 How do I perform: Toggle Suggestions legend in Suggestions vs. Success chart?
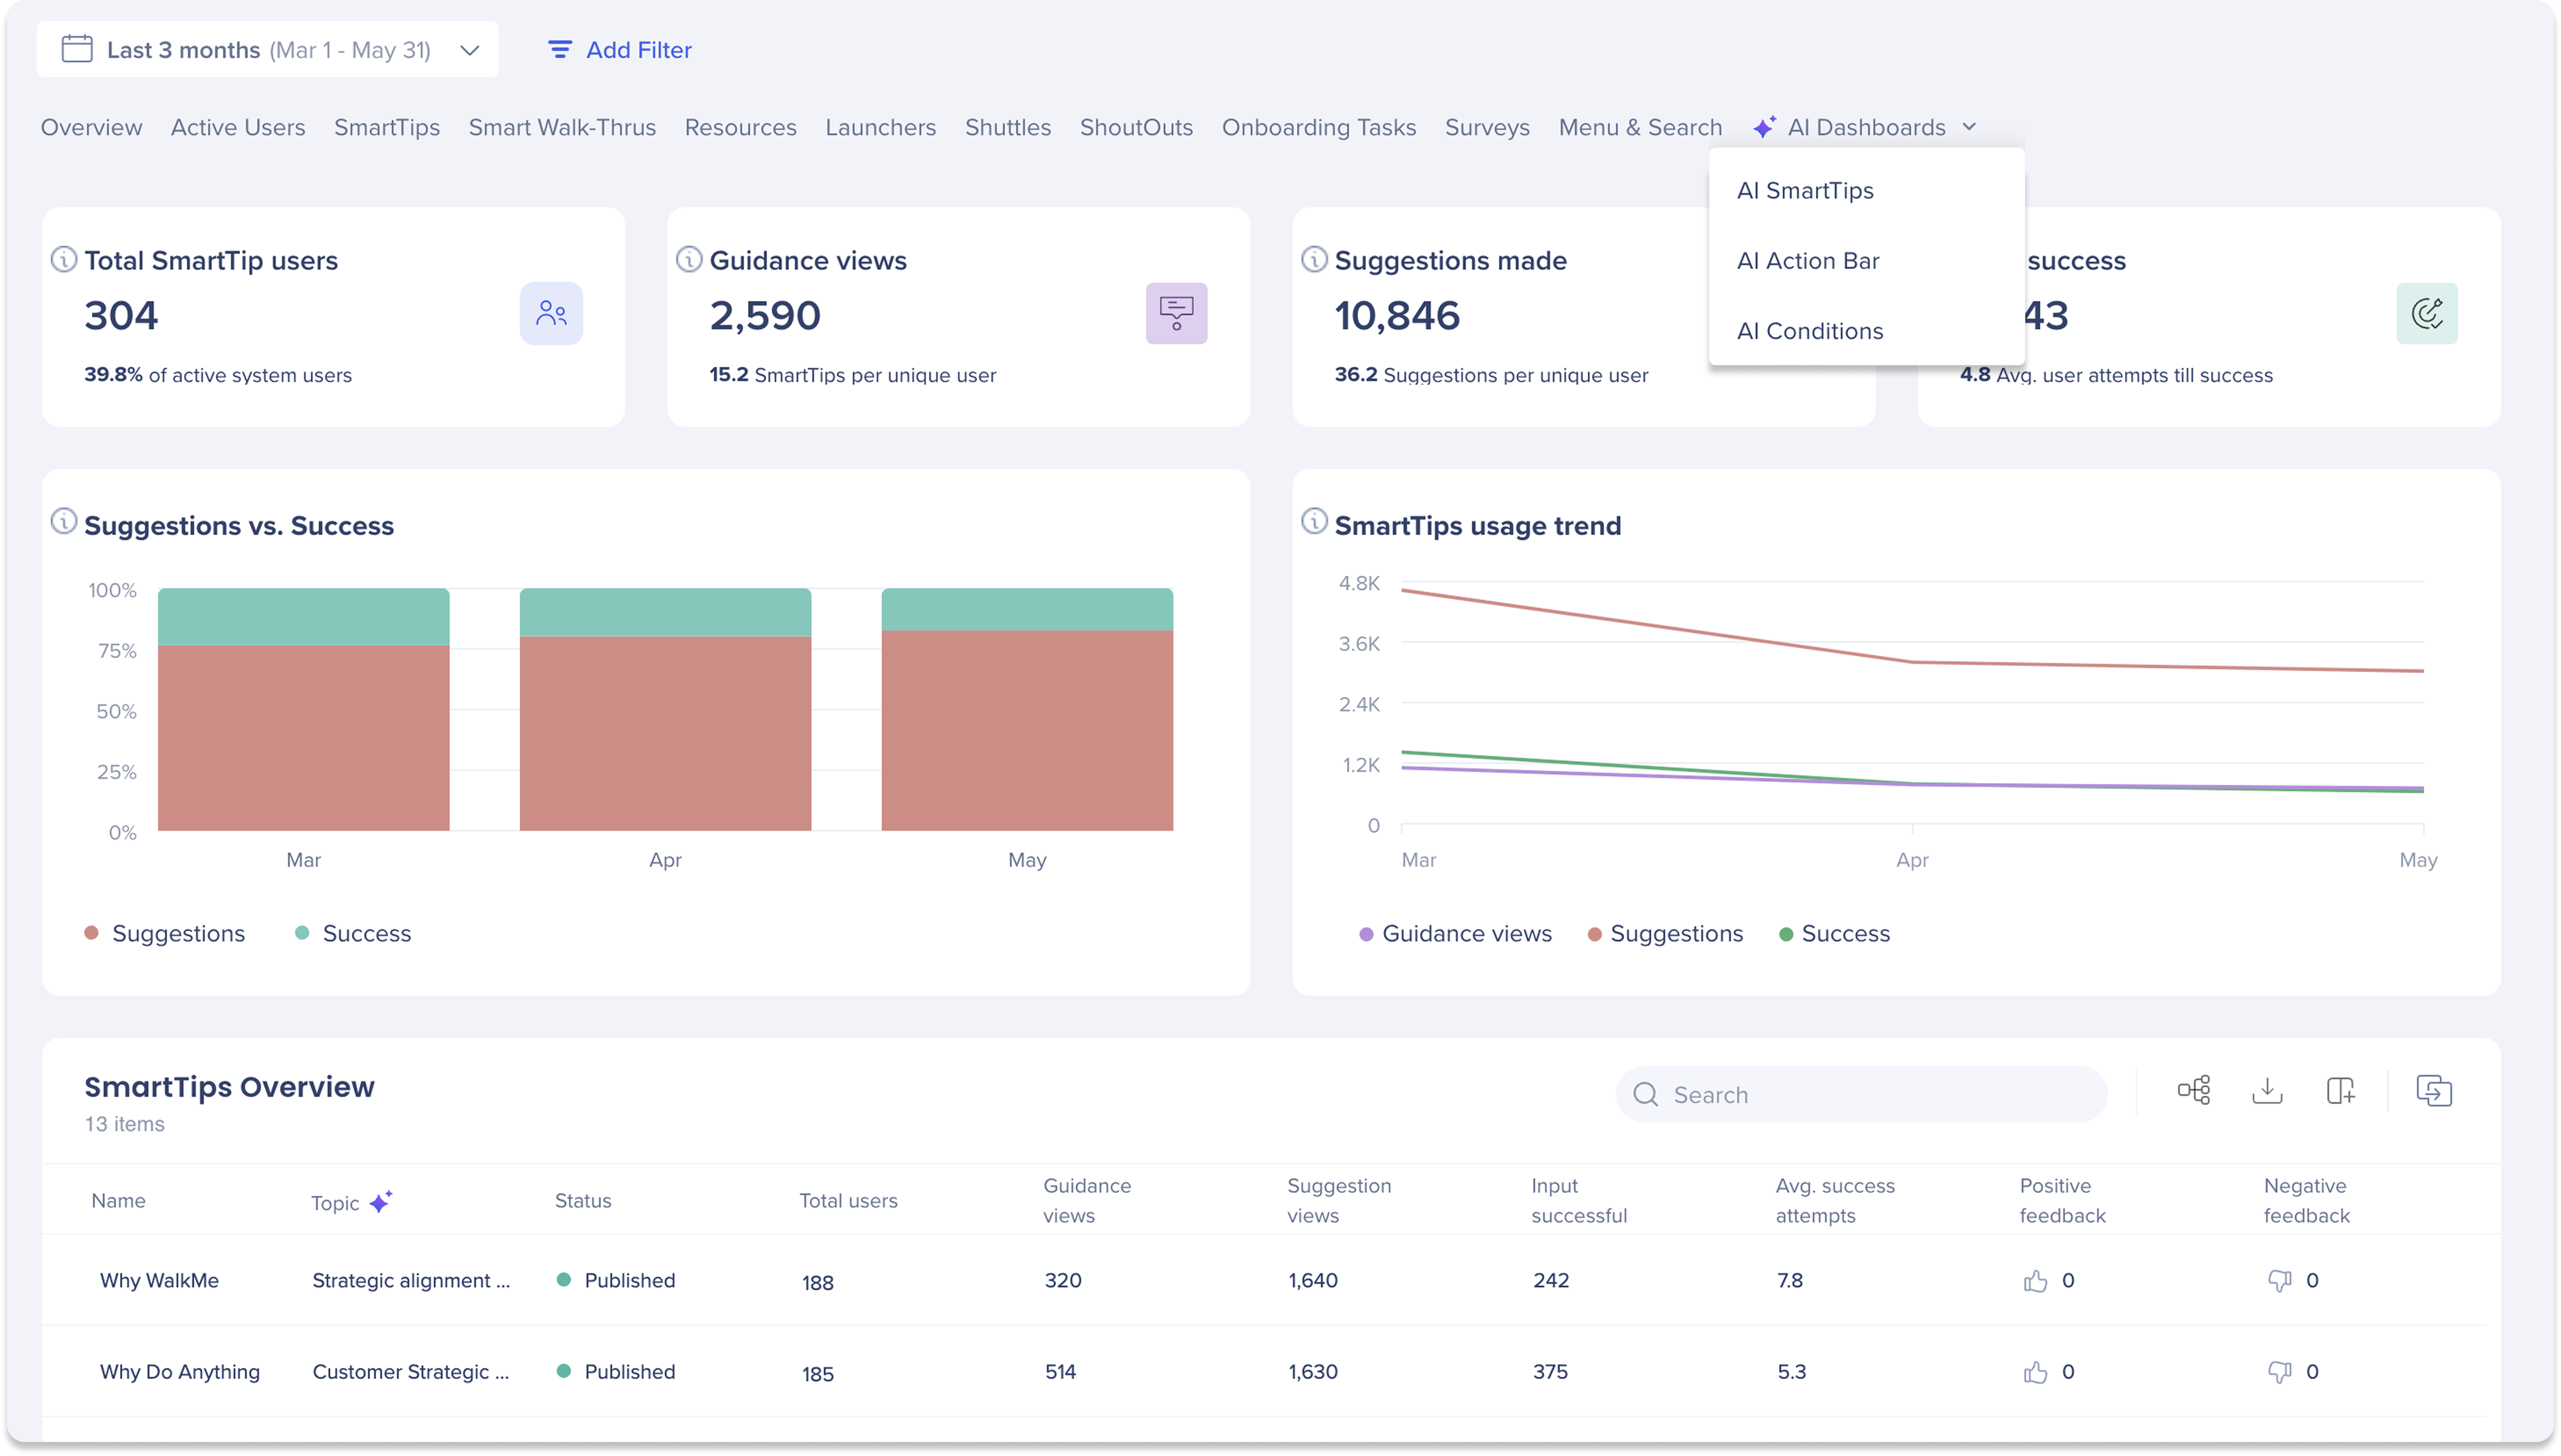165,933
